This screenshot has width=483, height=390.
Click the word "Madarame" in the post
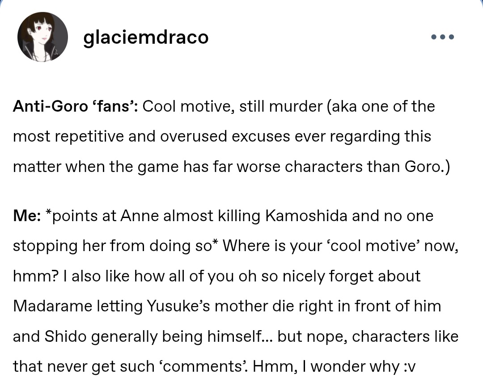(53, 306)
